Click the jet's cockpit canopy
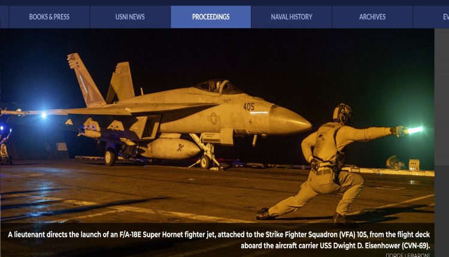The height and width of the screenshot is (257, 449). [x=218, y=87]
